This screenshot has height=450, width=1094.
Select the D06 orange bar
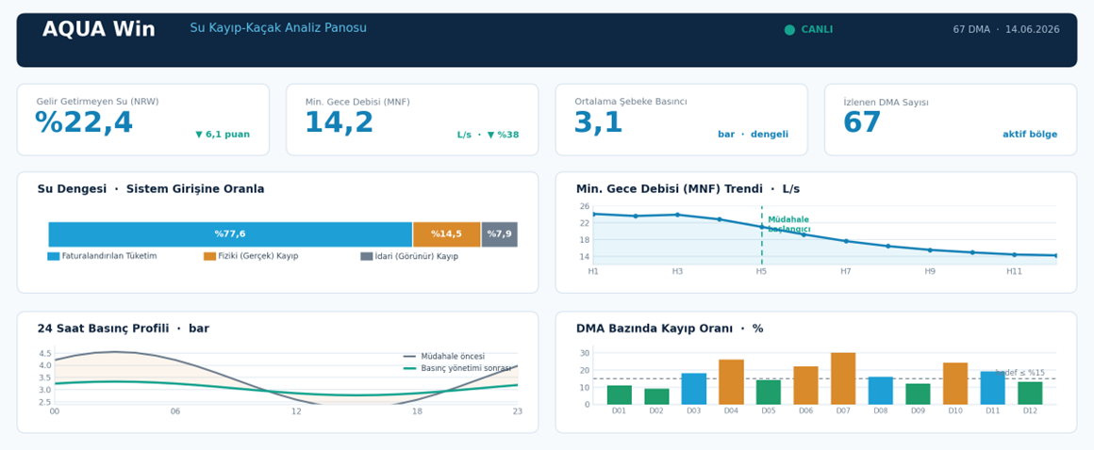(x=805, y=386)
